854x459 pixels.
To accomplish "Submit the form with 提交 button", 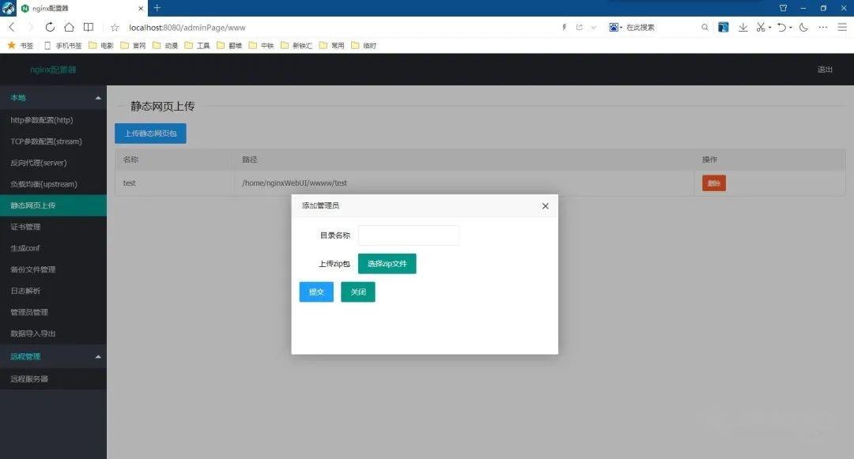I will [316, 292].
